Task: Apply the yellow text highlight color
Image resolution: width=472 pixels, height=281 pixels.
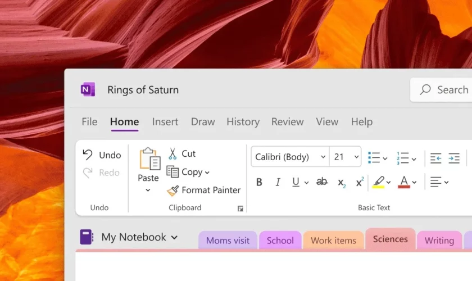Action: [x=378, y=182]
